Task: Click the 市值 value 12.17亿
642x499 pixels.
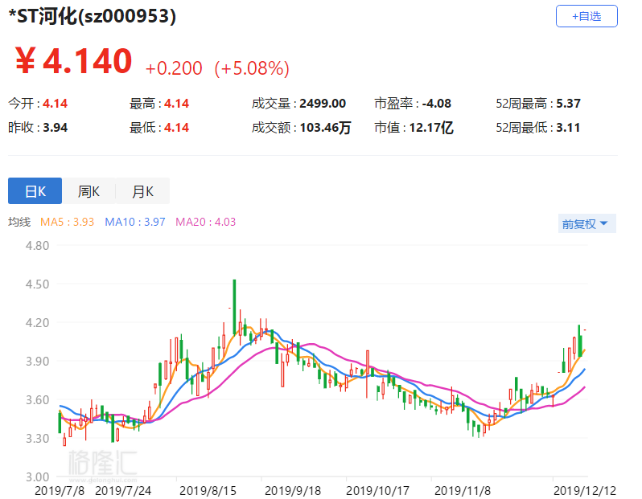Action: tap(431, 128)
